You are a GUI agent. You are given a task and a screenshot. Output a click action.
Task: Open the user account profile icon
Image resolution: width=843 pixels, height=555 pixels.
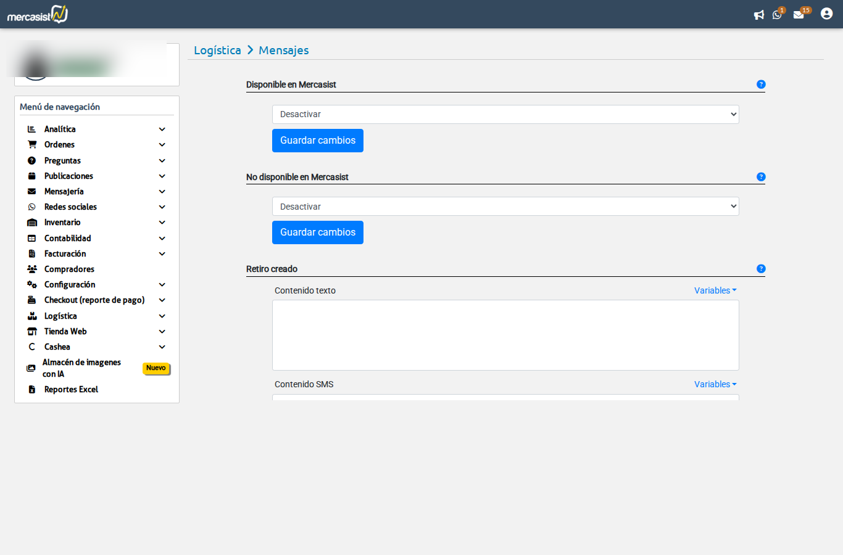tap(826, 14)
